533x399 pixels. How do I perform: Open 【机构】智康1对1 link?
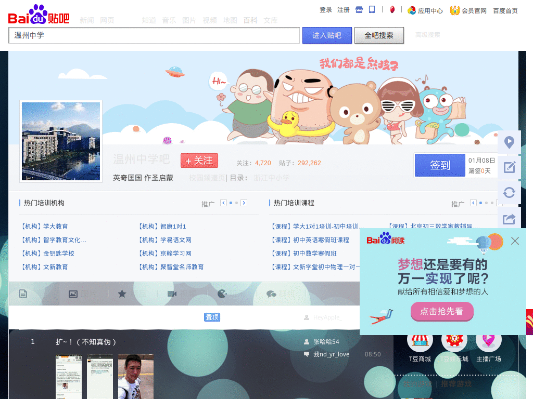[162, 227]
